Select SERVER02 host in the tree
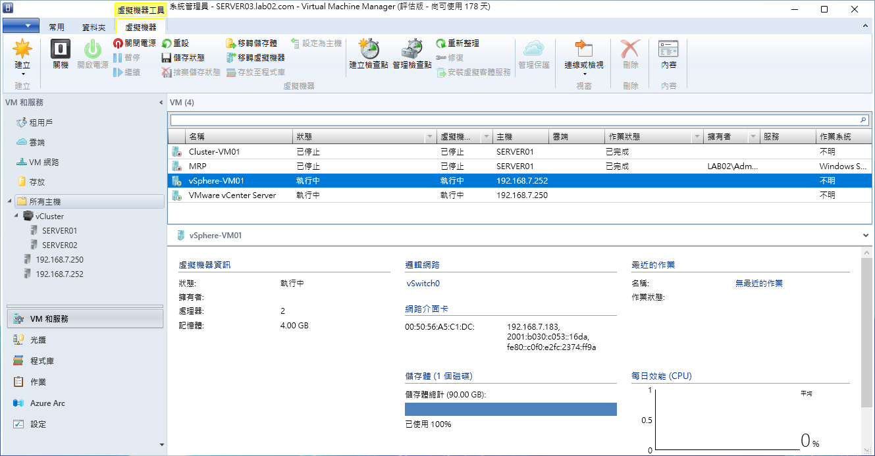This screenshot has height=456, width=875. 59,245
